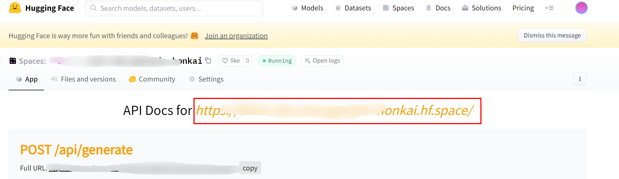Viewport: 619px width, 179px height.
Task: Switch to Files and versions tab
Action: [x=83, y=79]
